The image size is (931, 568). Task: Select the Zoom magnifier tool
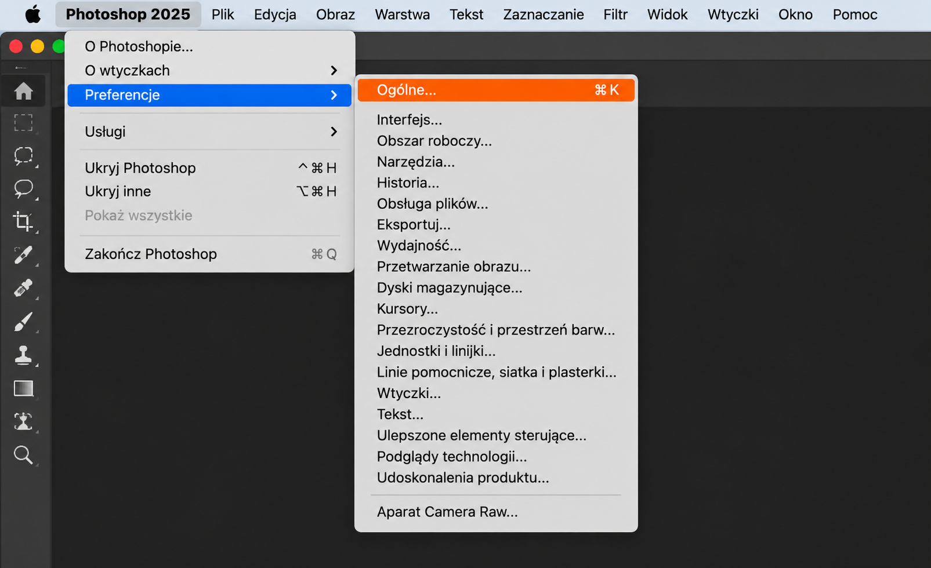pos(23,455)
